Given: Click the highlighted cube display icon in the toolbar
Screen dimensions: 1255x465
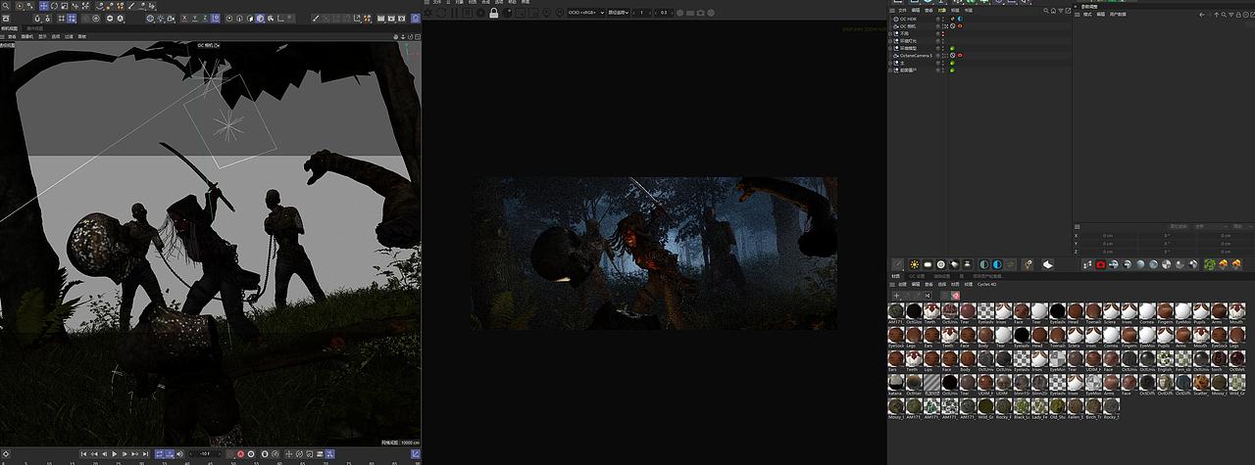Looking at the screenshot, I should (261, 19).
